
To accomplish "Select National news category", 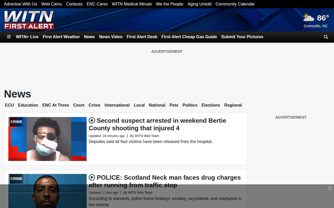I will point(157,105).
